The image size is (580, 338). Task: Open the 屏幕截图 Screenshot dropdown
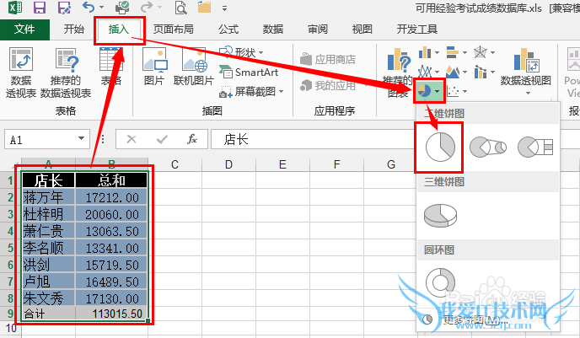pos(251,91)
